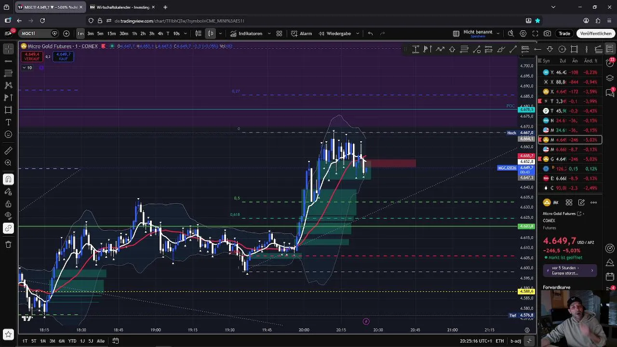Viewport: 617px width, 347px height.
Task: Open the alerts clock icon with badge 33
Action: click(x=610, y=63)
